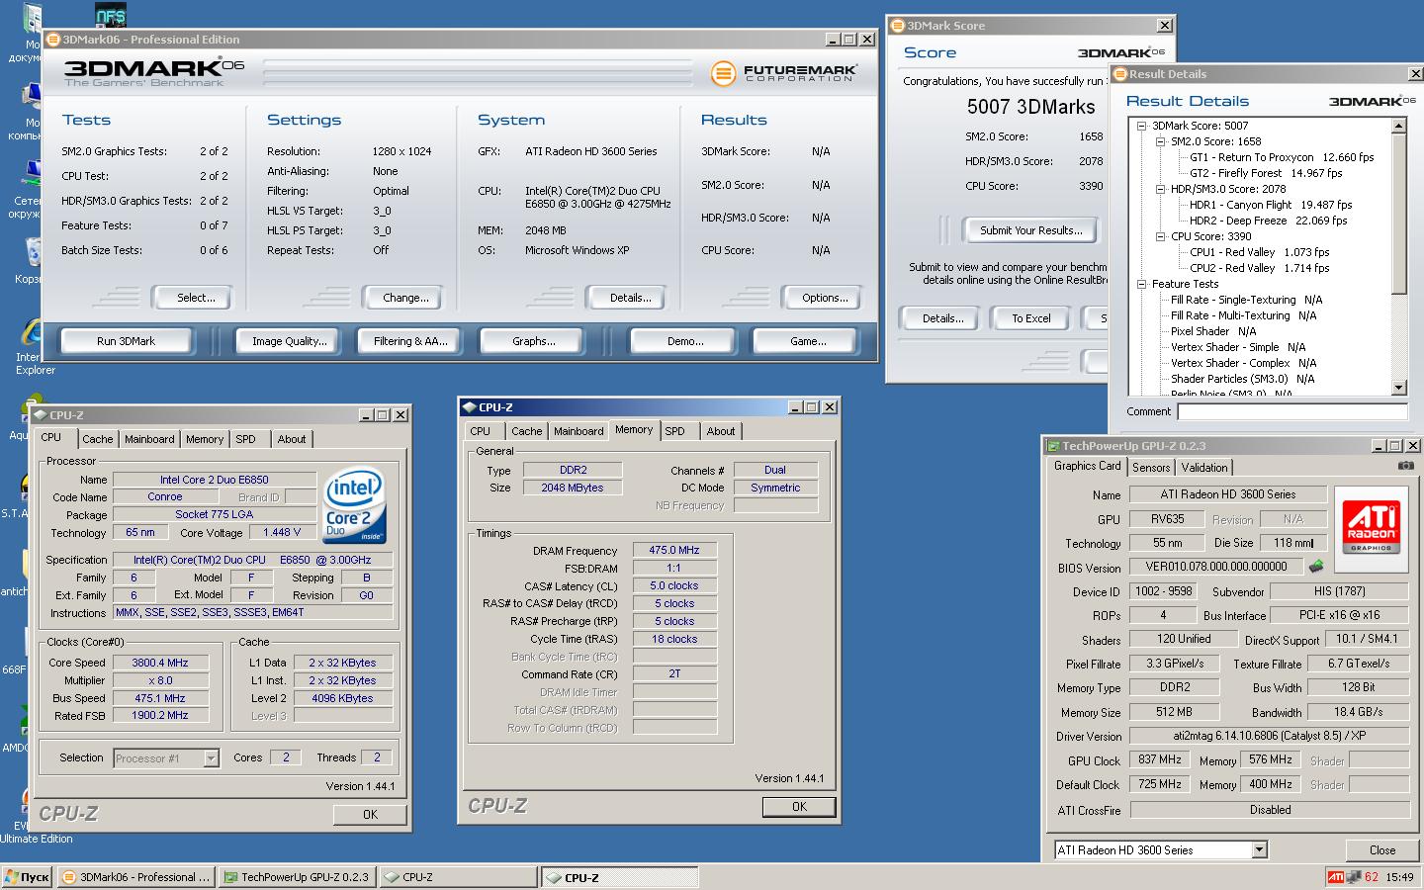Collapse the 3DMark Score: 5007 tree node
1424x890 pixels.
click(1142, 126)
